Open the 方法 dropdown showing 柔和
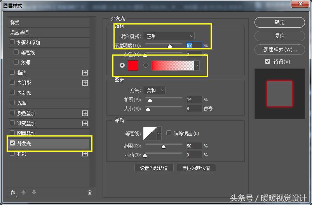 (154, 90)
